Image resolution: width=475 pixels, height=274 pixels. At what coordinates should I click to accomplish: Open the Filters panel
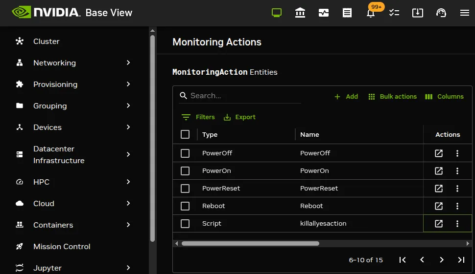(198, 117)
